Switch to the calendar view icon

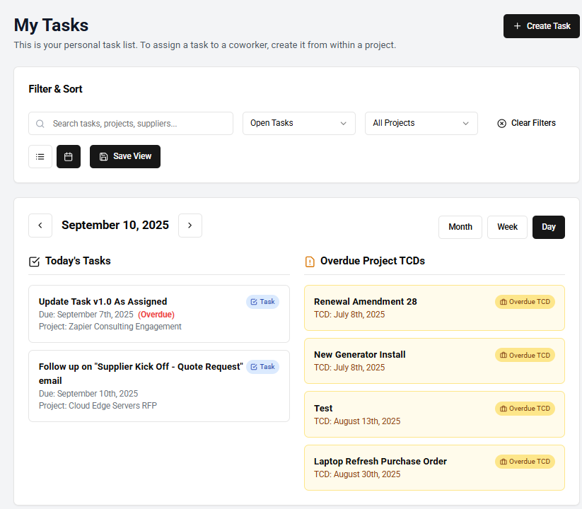point(69,156)
